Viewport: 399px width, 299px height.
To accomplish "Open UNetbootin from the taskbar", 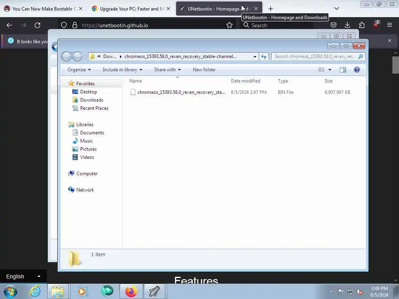I will click(x=154, y=291).
